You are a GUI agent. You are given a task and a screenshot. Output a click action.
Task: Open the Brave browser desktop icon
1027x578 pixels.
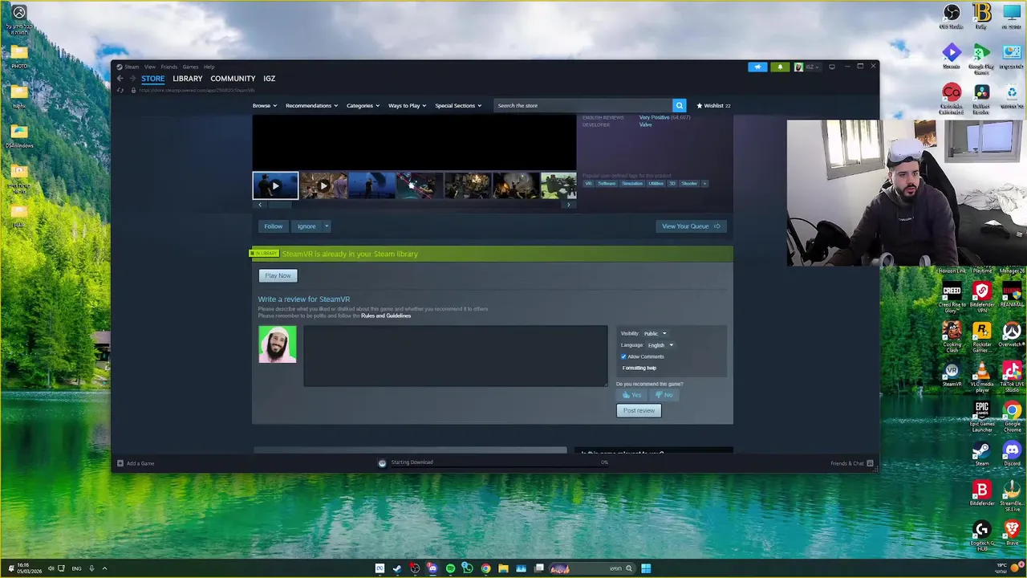1012,533
